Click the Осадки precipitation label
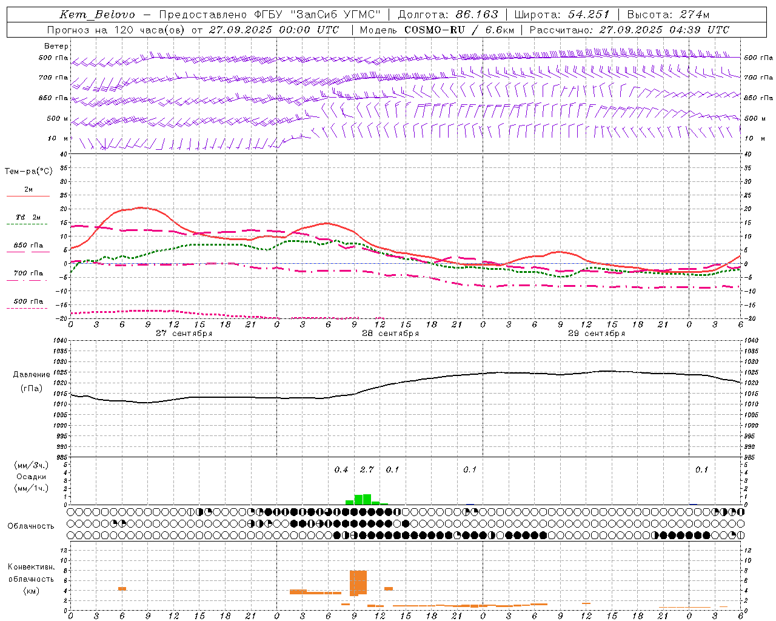The image size is (776, 621). (x=32, y=477)
